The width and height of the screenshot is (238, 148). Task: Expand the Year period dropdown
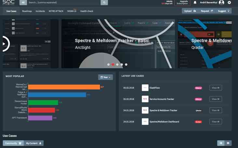coord(105,77)
